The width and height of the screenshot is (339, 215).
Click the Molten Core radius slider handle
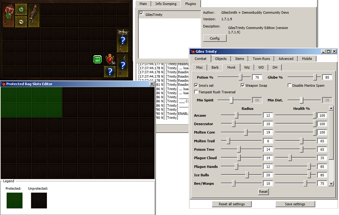pyautogui.click(x=246, y=132)
